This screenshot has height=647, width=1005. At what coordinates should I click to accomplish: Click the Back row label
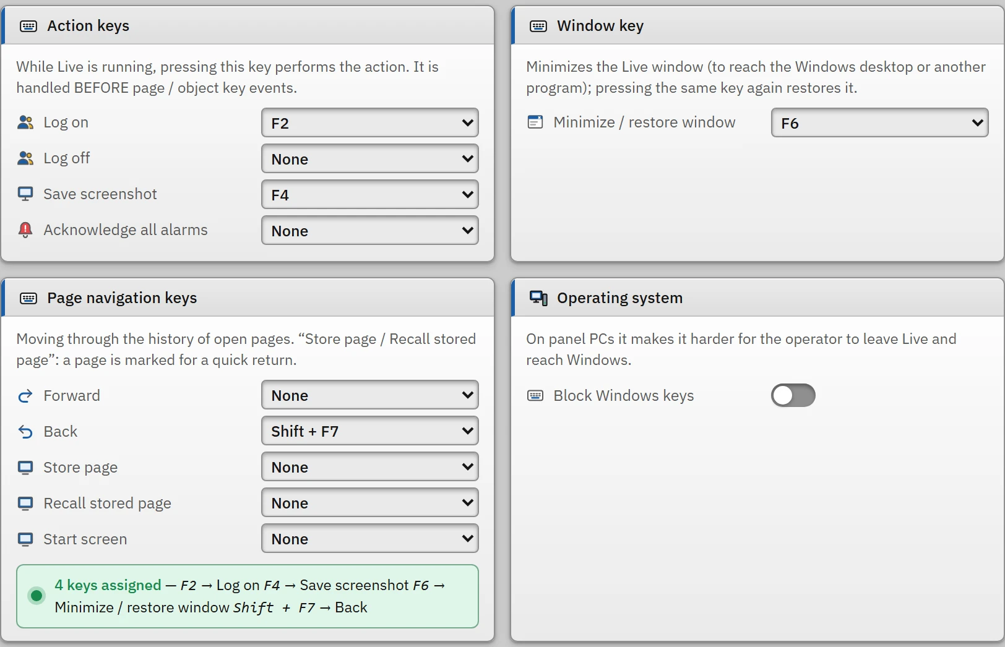tap(61, 432)
